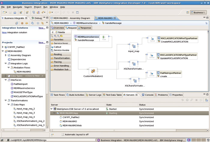Click the Collapse All icon in Business Integration view
210x142 pixels.
(x=38, y=23)
